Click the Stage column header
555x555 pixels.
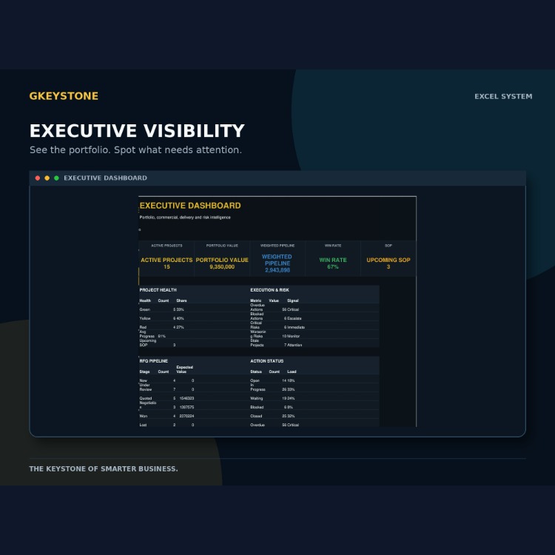click(144, 371)
